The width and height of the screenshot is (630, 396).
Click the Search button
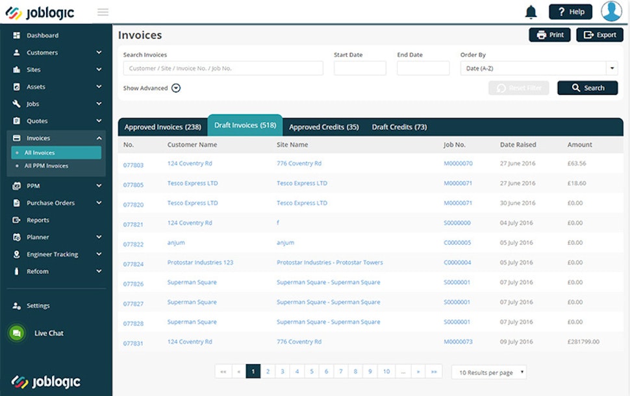click(587, 88)
